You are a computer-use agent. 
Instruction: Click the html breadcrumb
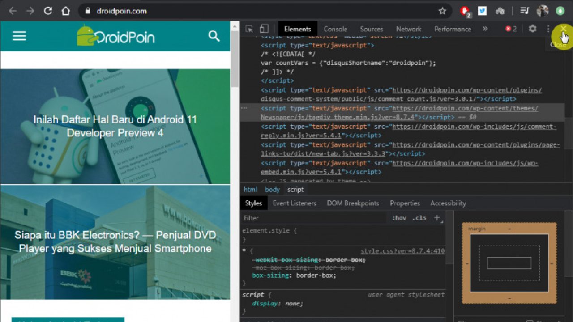pos(250,190)
